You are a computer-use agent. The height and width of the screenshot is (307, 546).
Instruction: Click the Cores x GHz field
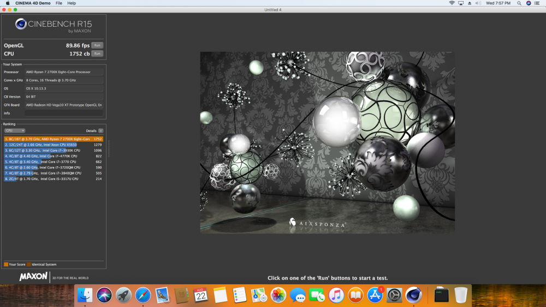click(64, 80)
